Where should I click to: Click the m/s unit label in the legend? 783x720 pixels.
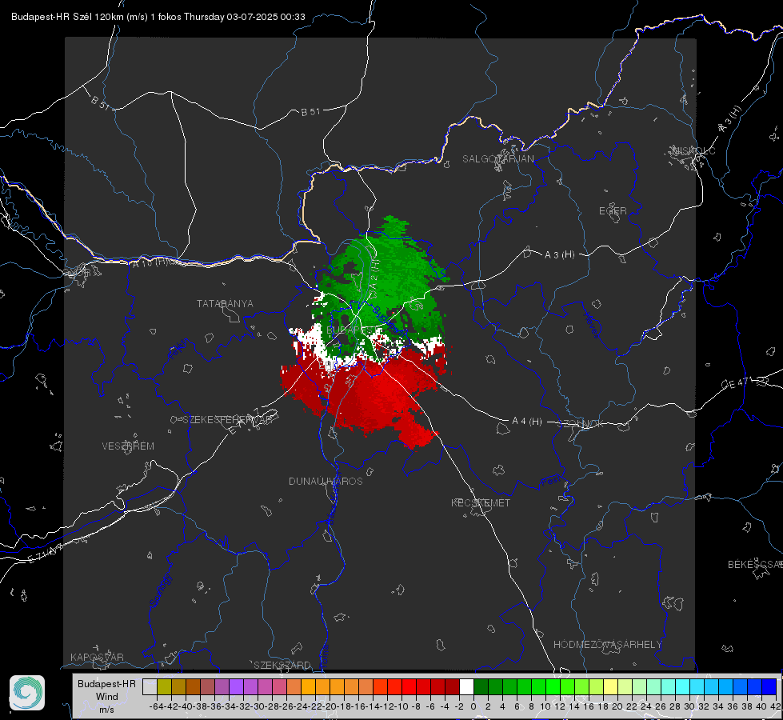[x=106, y=710]
